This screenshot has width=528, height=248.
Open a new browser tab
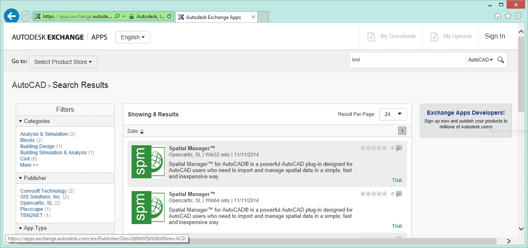coord(264,17)
